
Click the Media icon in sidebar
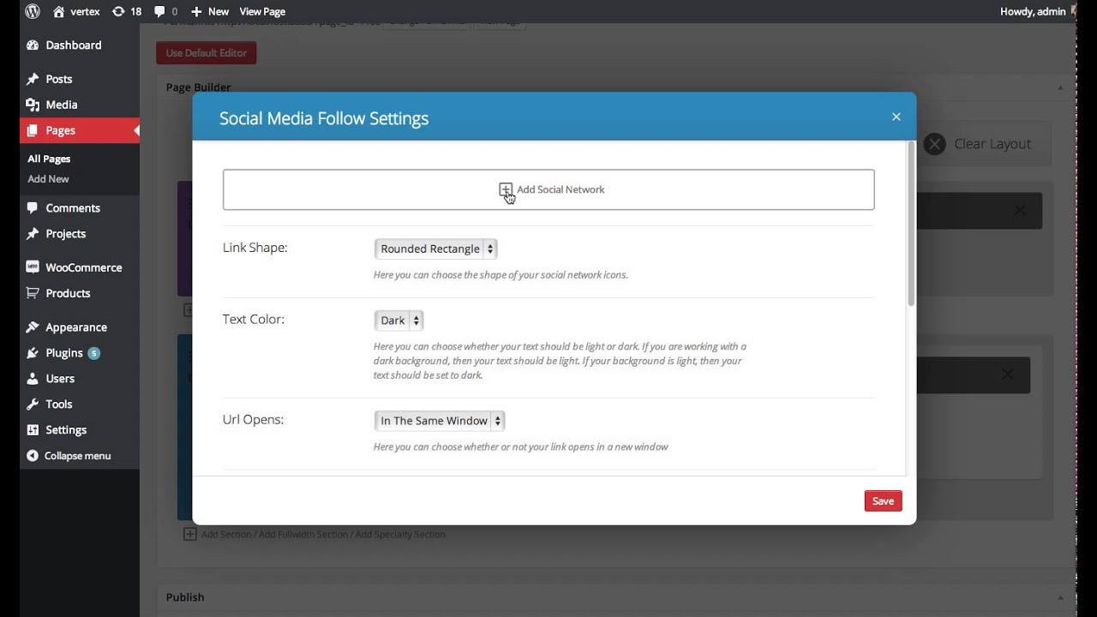pos(33,105)
